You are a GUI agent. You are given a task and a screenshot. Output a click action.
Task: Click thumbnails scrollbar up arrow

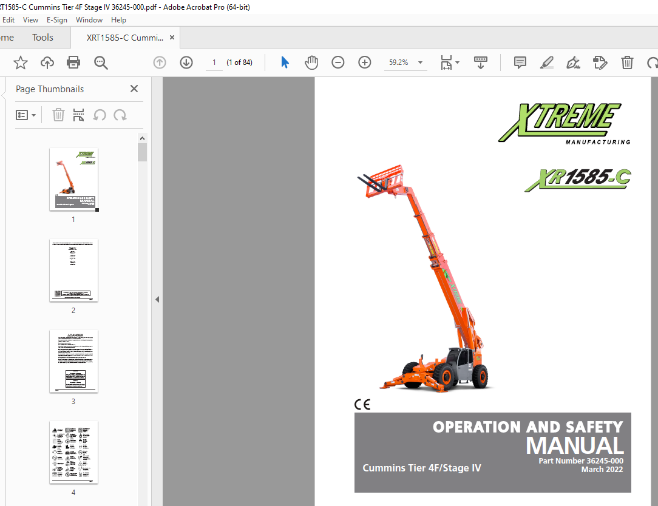pyautogui.click(x=142, y=138)
